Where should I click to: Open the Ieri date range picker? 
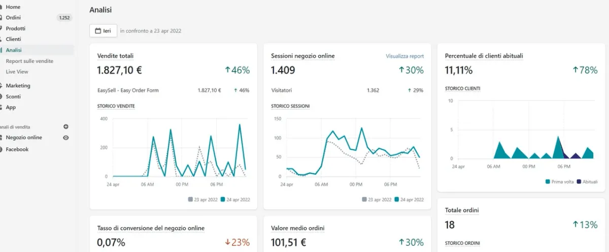[x=103, y=30]
